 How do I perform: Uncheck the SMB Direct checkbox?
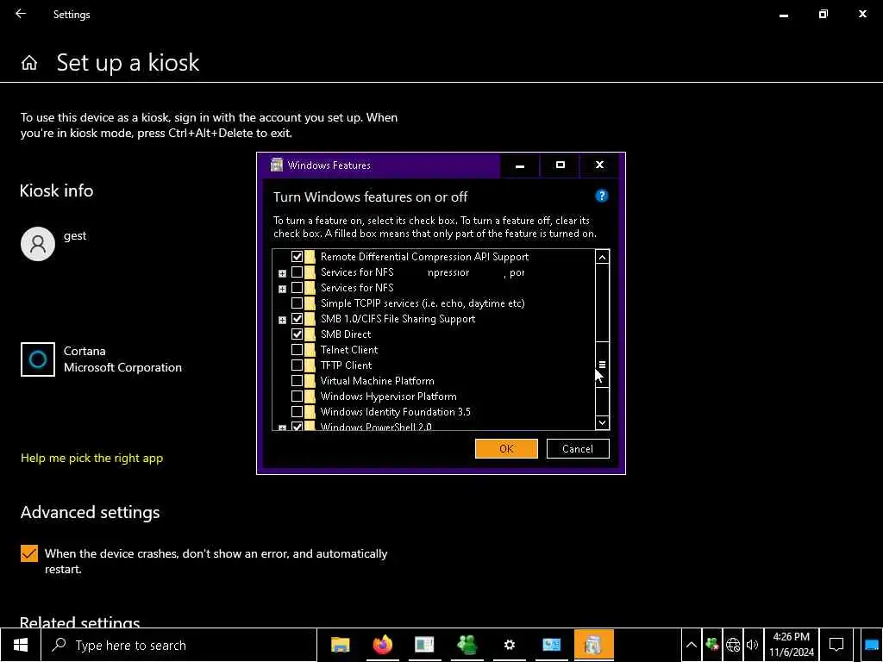click(x=297, y=334)
